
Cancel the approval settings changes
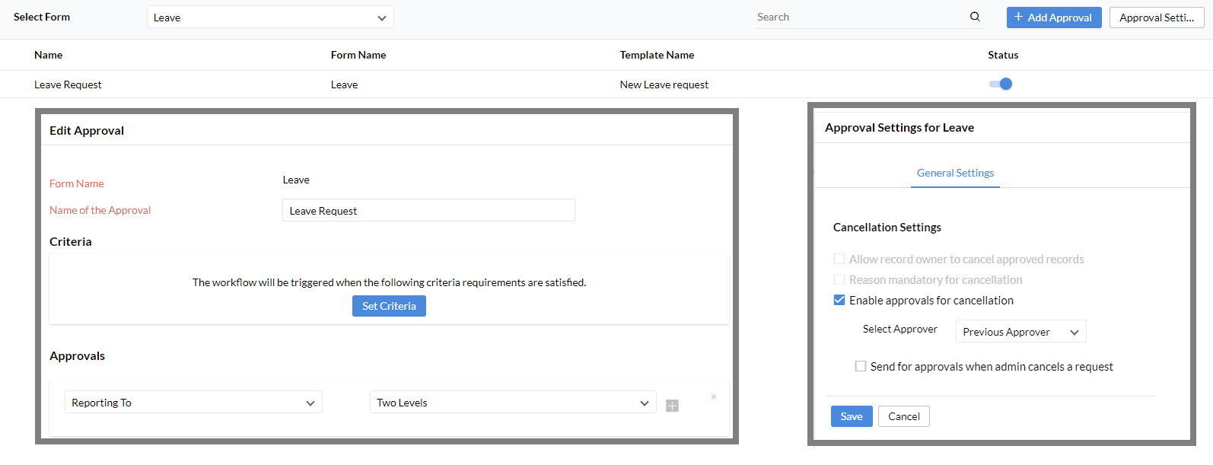904,416
